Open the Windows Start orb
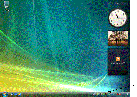 pos(5,94)
